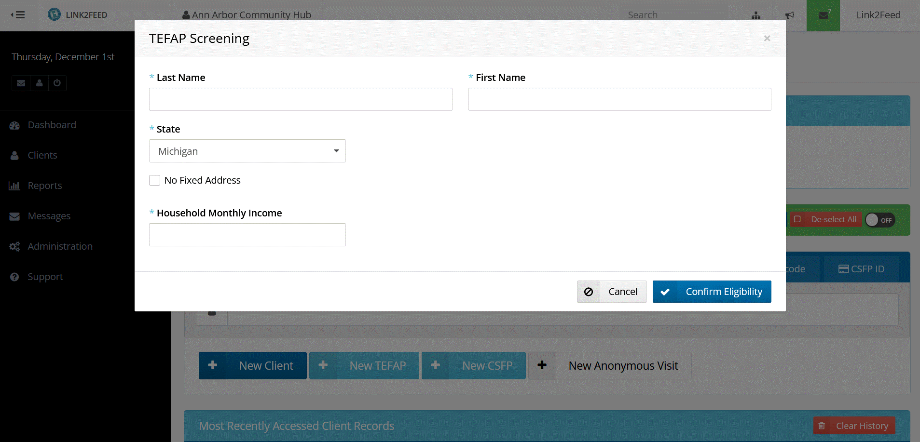Check the No Fixed Address checkbox
The width and height of the screenshot is (920, 442).
(x=155, y=180)
